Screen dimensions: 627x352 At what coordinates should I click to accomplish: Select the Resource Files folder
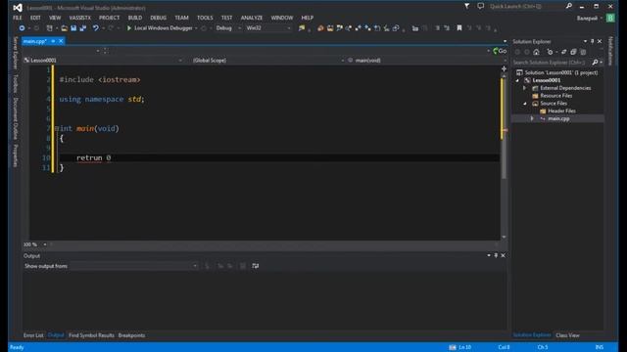tap(555, 96)
